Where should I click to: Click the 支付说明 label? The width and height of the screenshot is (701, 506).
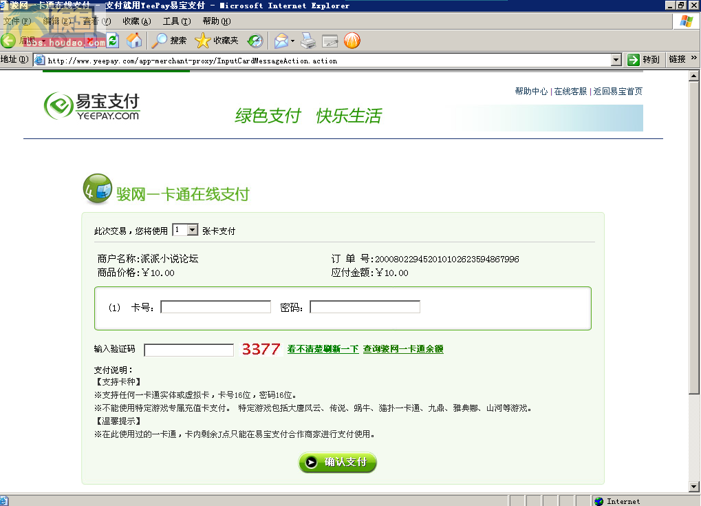coord(113,370)
